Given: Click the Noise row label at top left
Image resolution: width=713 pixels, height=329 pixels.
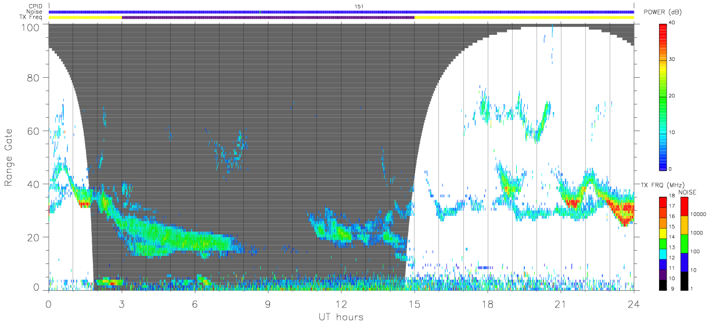Looking at the screenshot, I should click(x=35, y=12).
